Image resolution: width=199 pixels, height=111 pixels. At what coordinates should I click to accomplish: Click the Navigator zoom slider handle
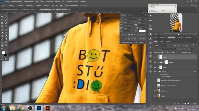pos(178,34)
